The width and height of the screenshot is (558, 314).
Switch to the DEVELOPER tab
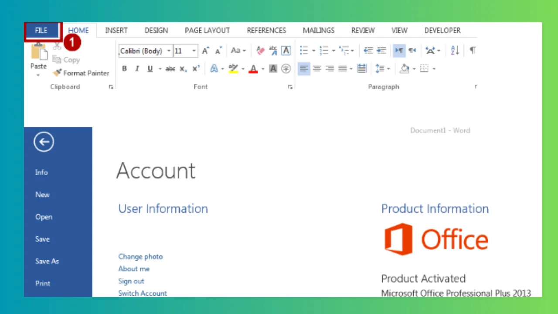[442, 31]
